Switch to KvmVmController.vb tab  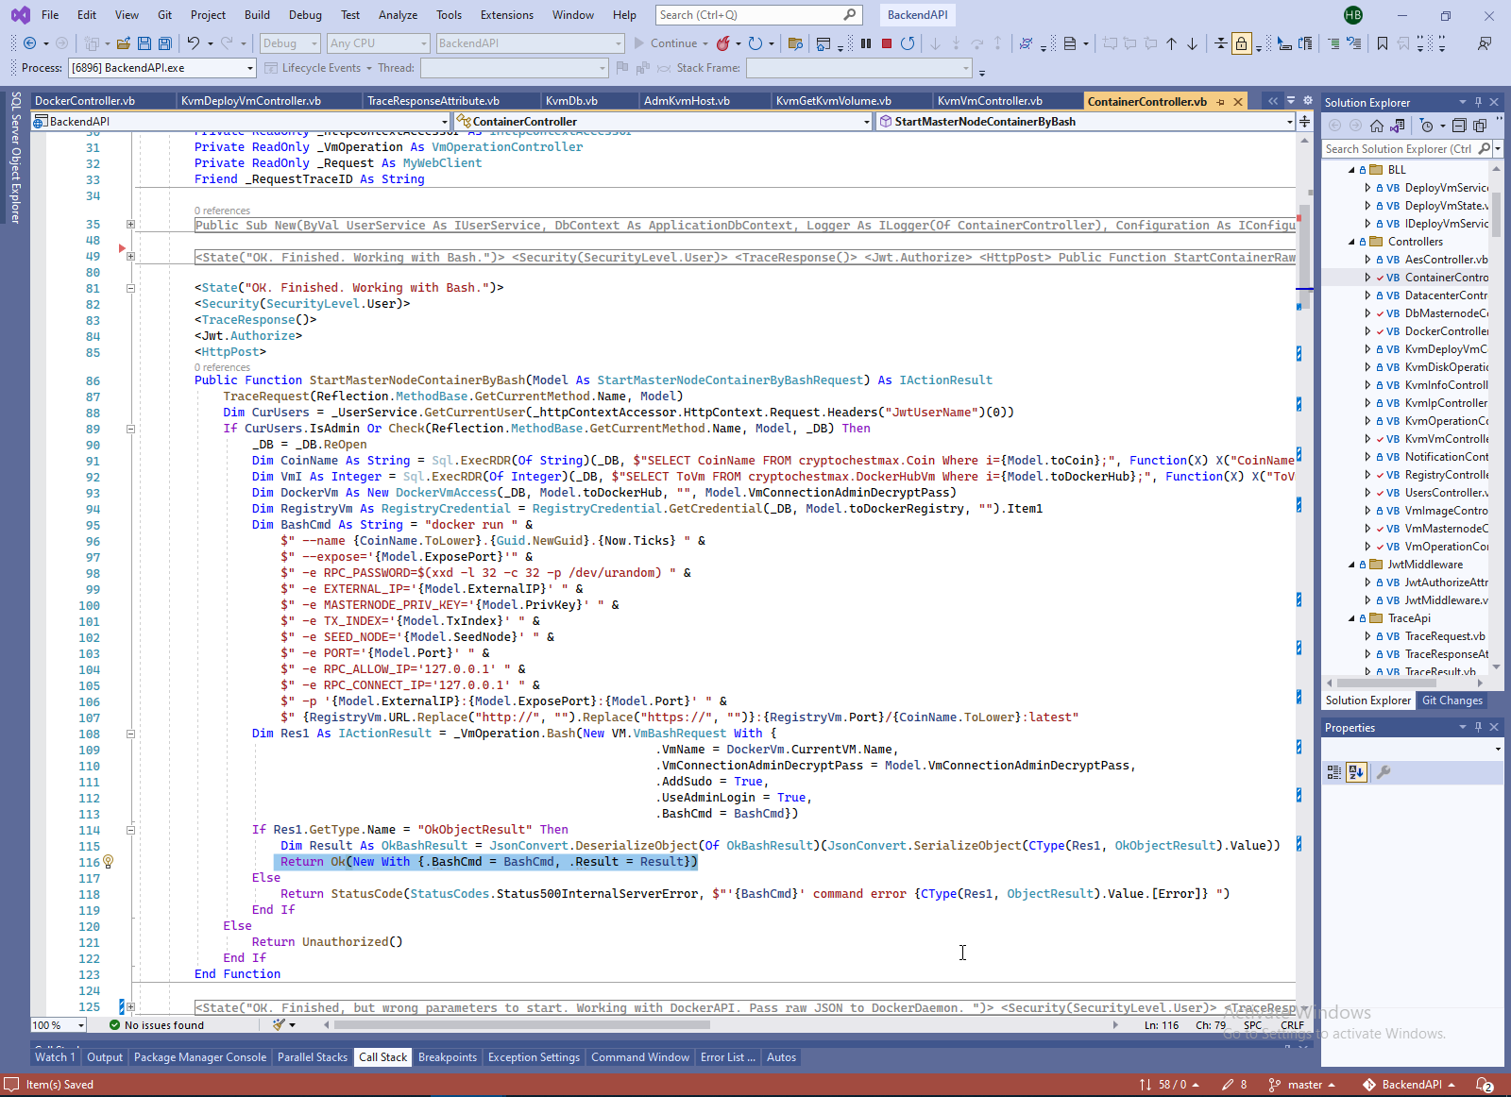coord(990,101)
